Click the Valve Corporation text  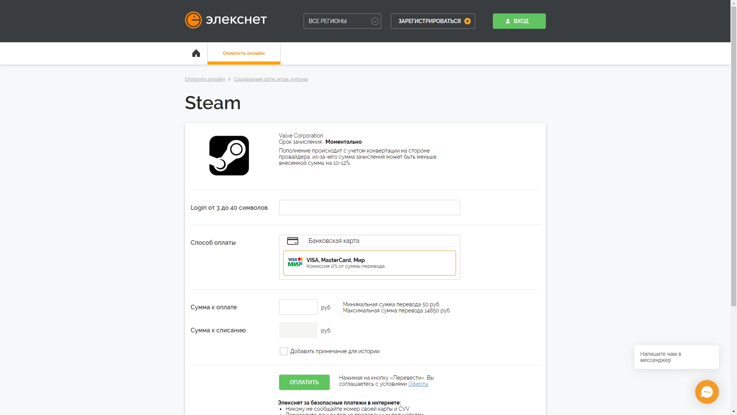pyautogui.click(x=301, y=136)
